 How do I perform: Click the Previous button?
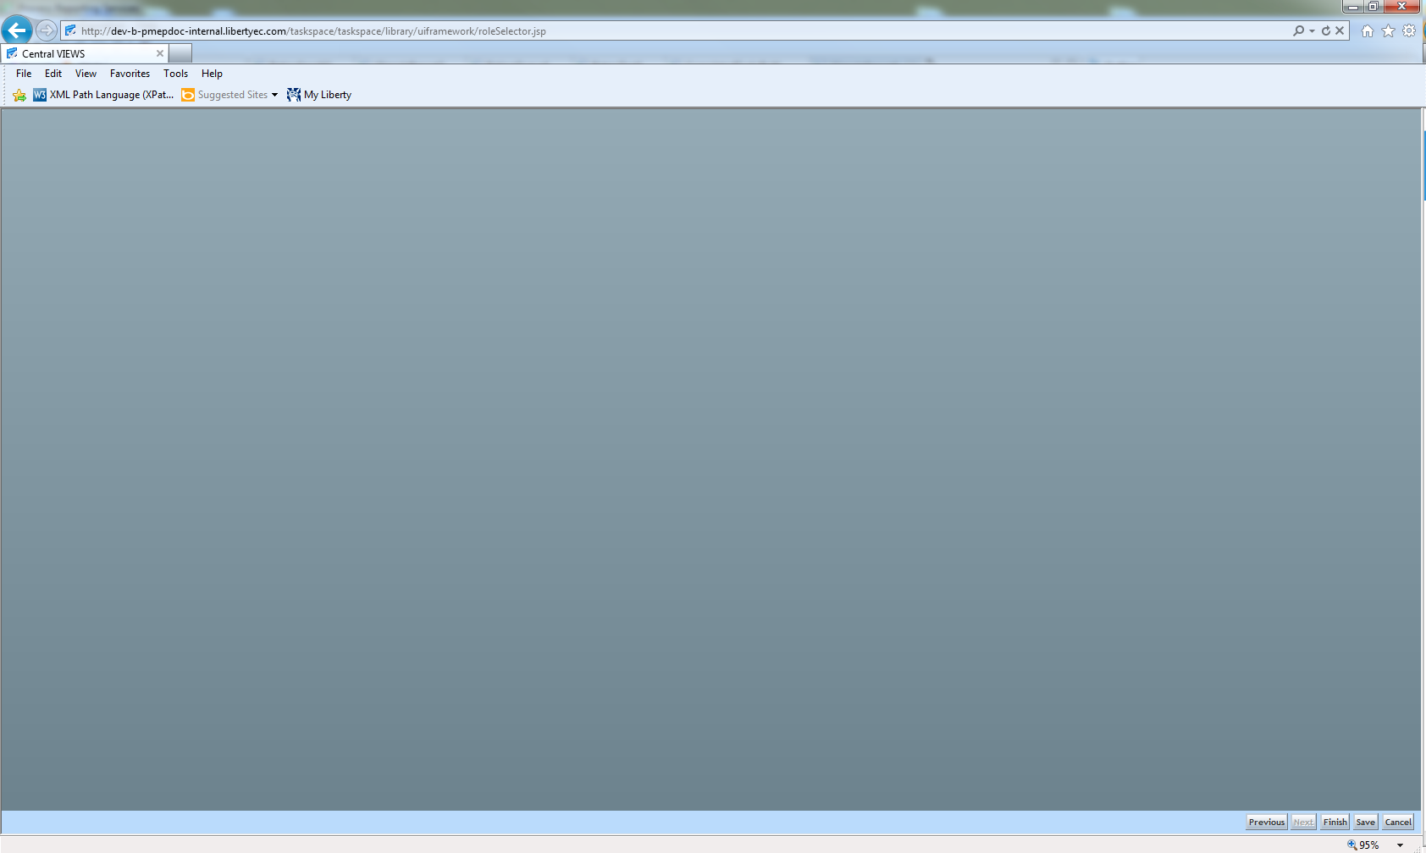tap(1267, 822)
